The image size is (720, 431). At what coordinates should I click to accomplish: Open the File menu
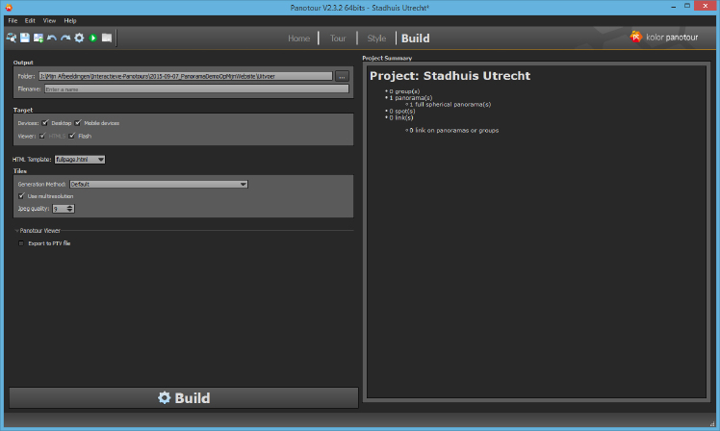point(13,20)
